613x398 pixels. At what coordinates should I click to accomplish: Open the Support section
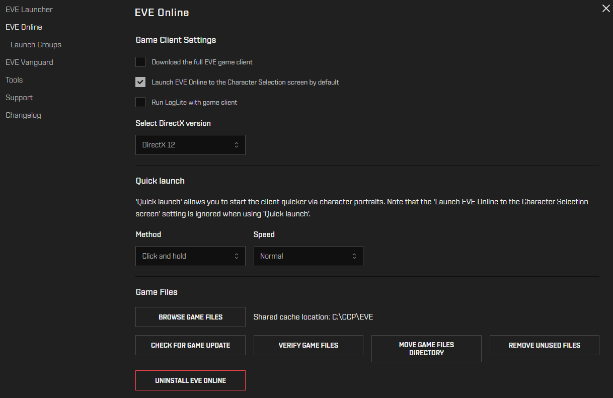pos(19,98)
